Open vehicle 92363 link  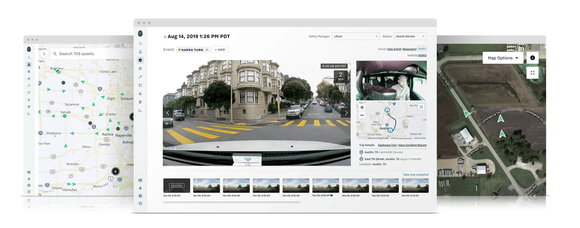pyautogui.click(x=422, y=55)
